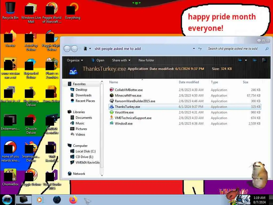The image size is (273, 205).
Task: Click the refresh icon beside address bar
Action: coord(200,49)
